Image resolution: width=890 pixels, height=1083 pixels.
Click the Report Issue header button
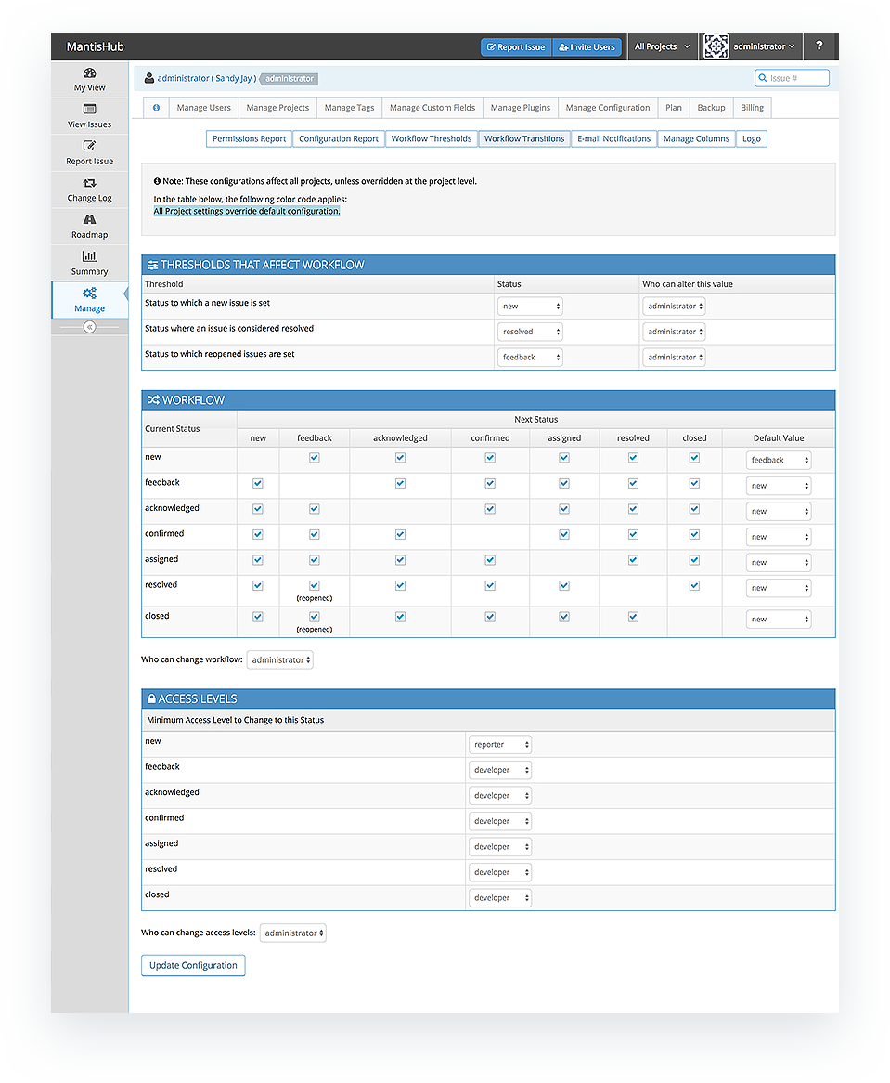[516, 47]
